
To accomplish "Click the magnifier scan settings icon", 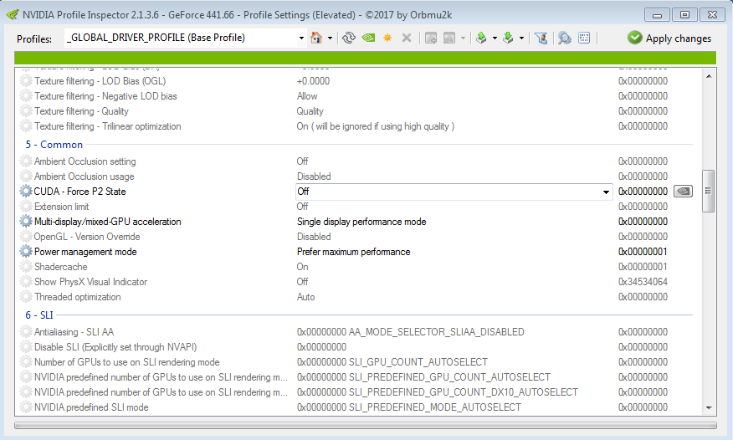I will pos(565,38).
